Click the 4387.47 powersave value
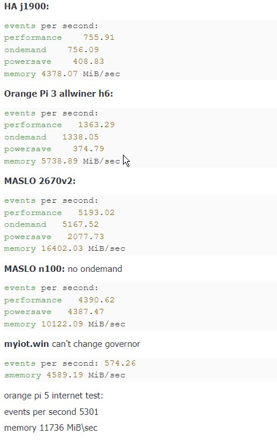The width and height of the screenshot is (277, 443). (x=86, y=312)
